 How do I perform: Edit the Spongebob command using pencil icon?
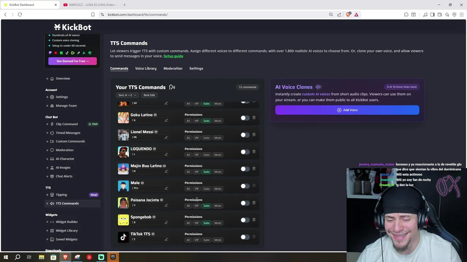pos(166,222)
